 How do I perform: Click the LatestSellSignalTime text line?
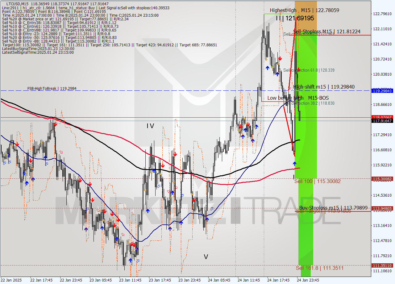point(38,52)
